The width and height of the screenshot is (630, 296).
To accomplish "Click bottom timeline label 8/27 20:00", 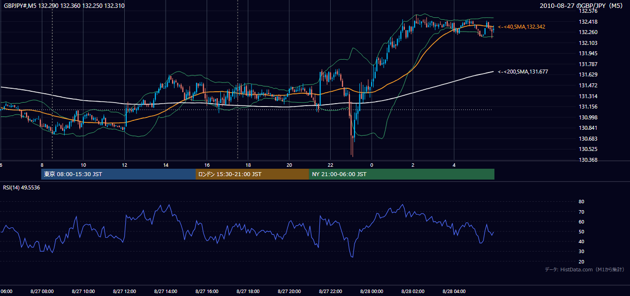I will click(289, 292).
